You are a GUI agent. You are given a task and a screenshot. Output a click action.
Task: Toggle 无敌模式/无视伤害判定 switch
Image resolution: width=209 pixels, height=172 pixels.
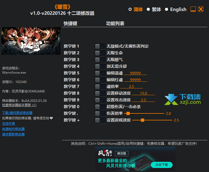(x=100, y=46)
